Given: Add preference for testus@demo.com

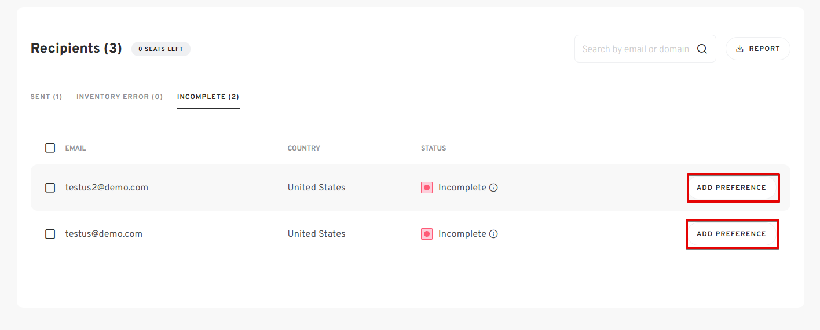Looking at the screenshot, I should pos(732,234).
